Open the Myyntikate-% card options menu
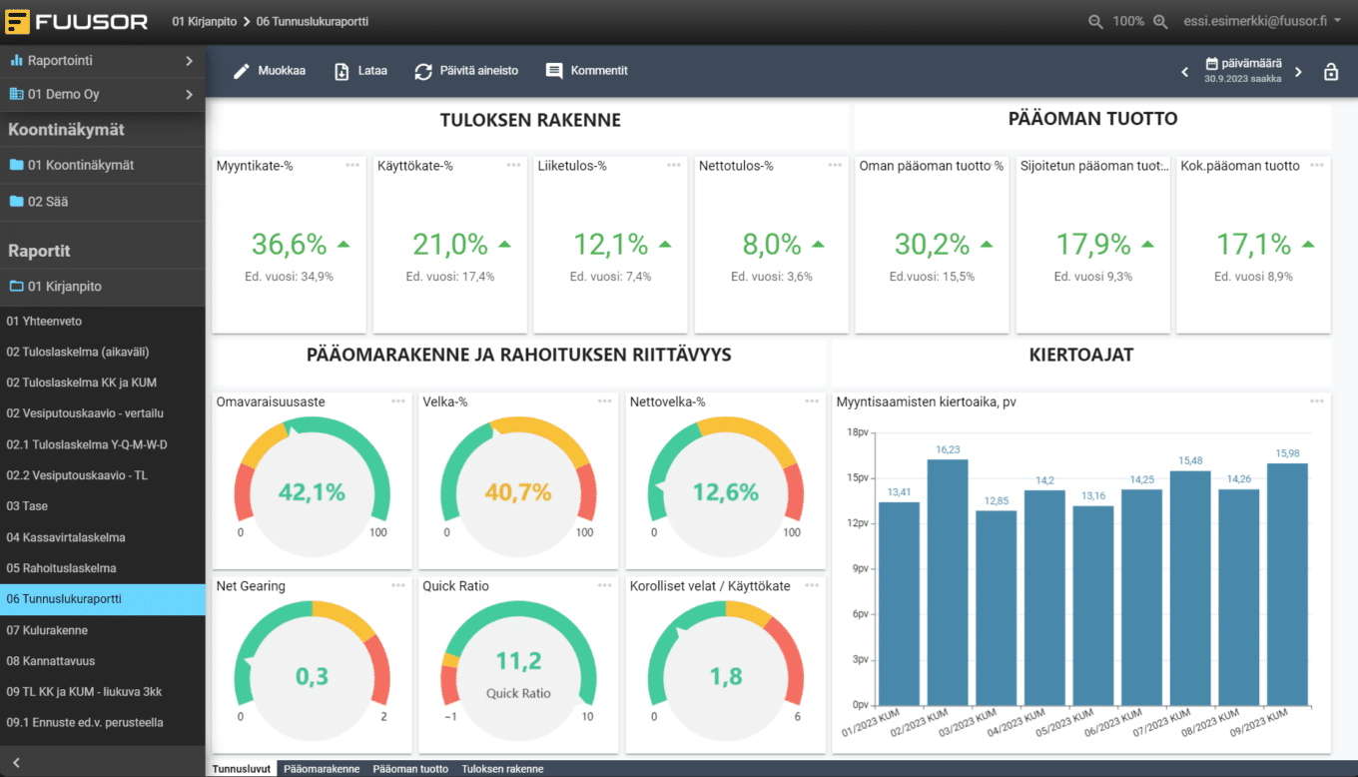 352,166
